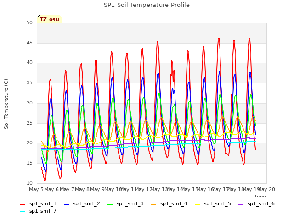The height and width of the screenshot is (220, 294).
Task: Toggle the sp1_smT_4 legend entry
Action: point(170,204)
